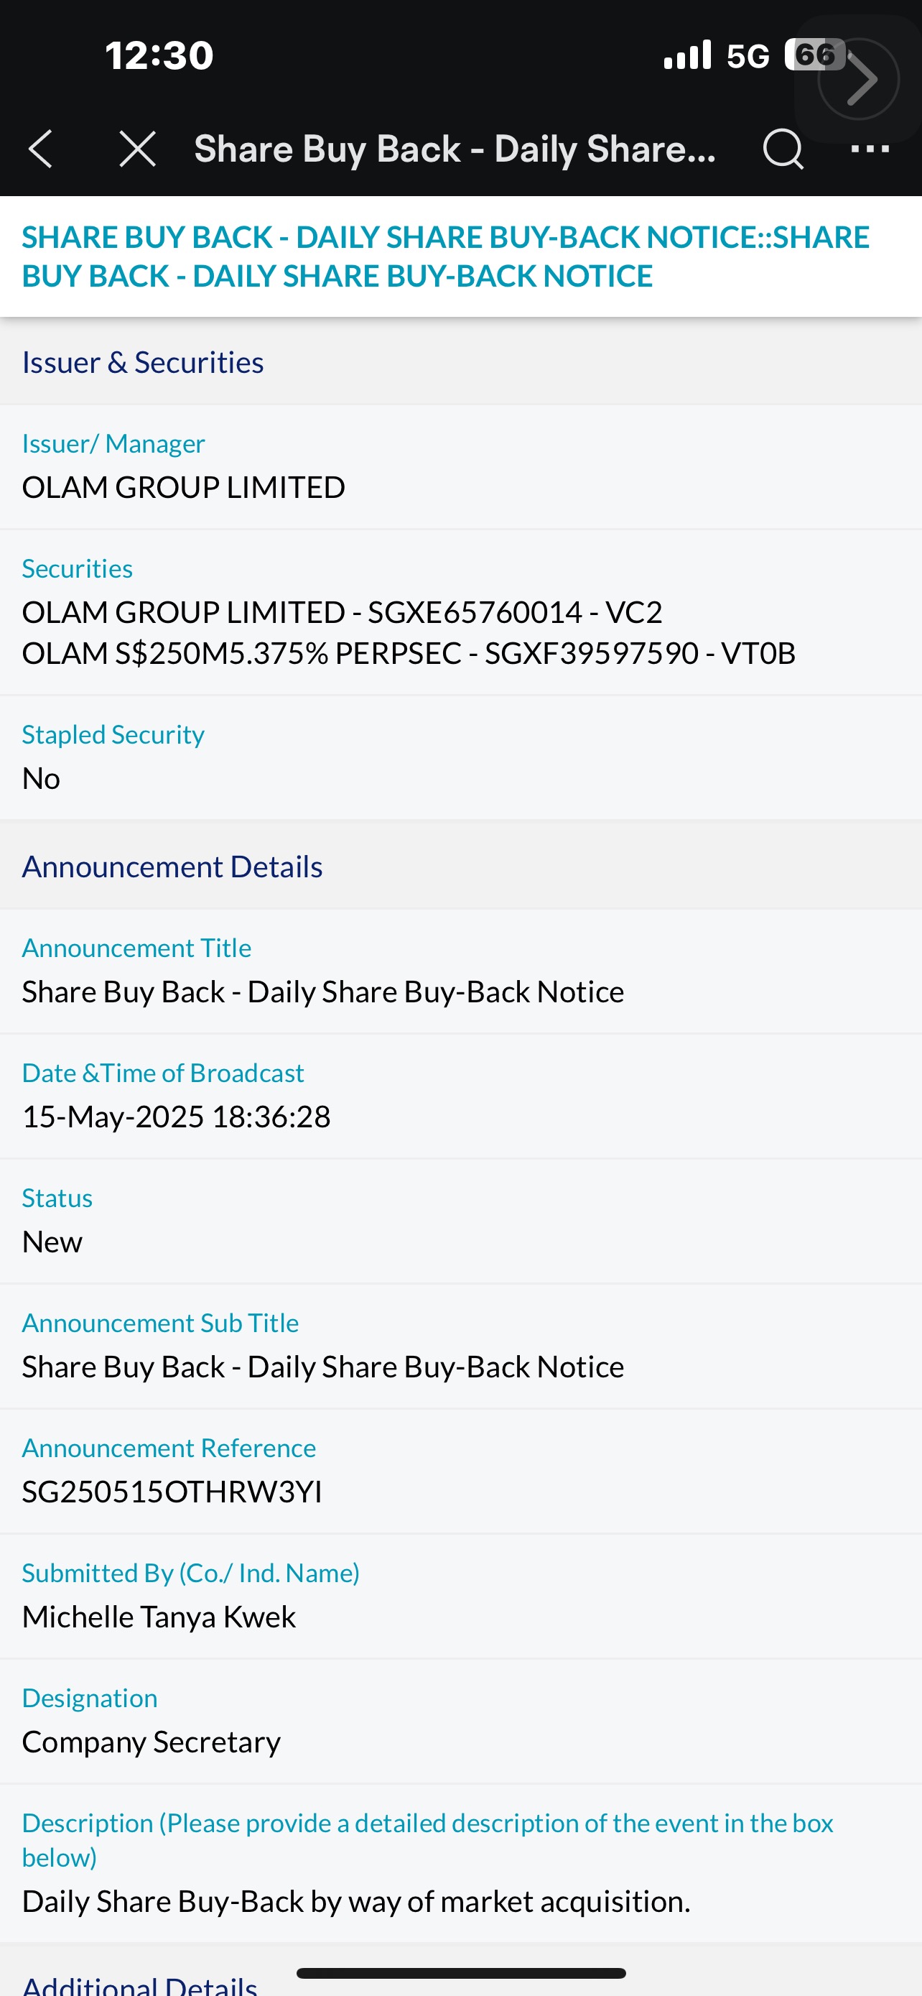Tap the broadcast date 15-May-2025 18:36:28

pyautogui.click(x=177, y=1117)
